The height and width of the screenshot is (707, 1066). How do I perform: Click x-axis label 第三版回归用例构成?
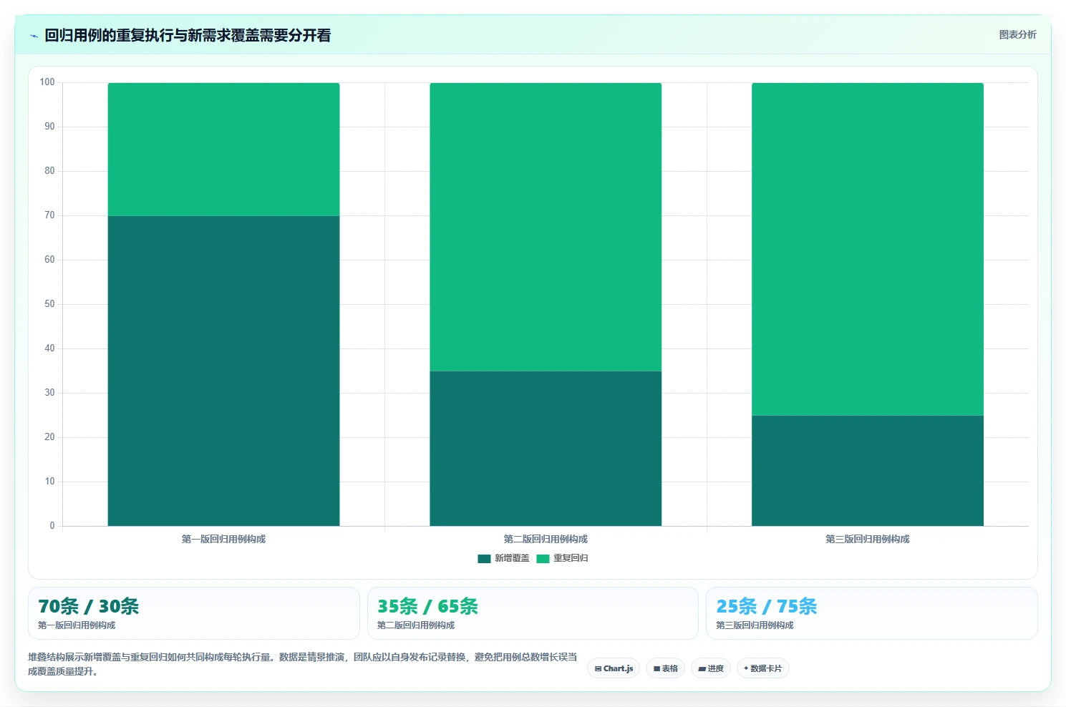coord(868,539)
